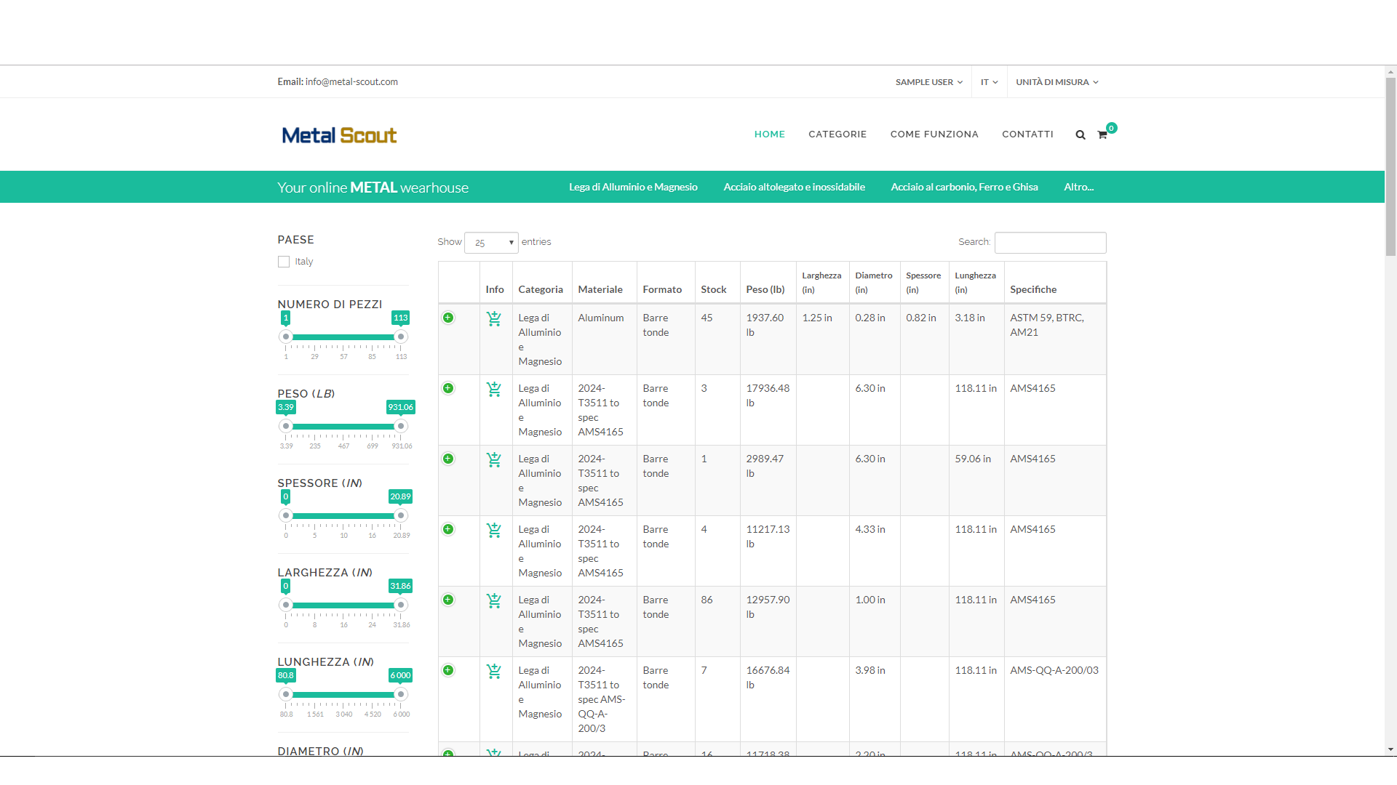The image size is (1397, 785).
Task: Expand details of the 2989.47 lb row
Action: coord(448,459)
